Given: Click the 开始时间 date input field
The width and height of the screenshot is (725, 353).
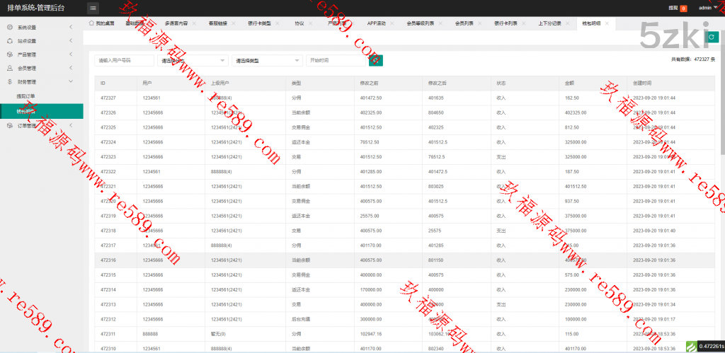Looking at the screenshot, I should pyautogui.click(x=336, y=61).
